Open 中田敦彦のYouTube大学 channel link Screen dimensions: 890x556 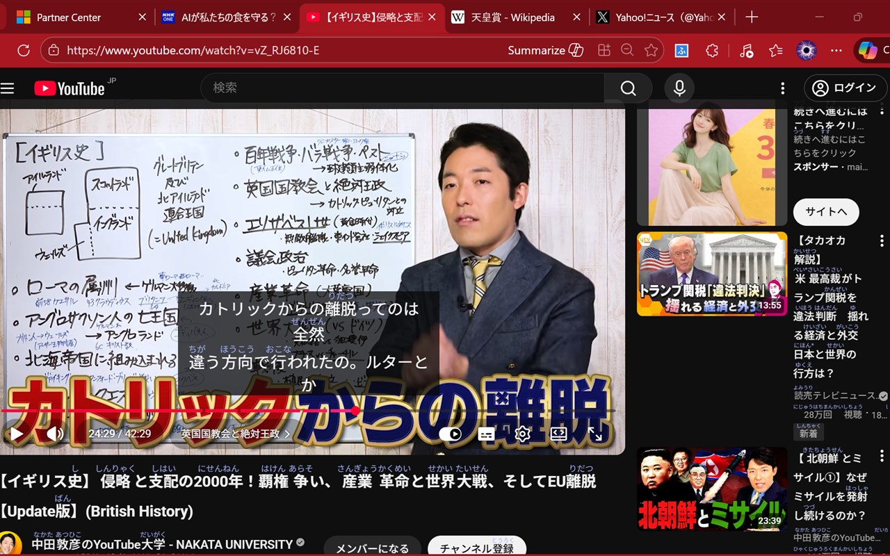pyautogui.click(x=162, y=544)
